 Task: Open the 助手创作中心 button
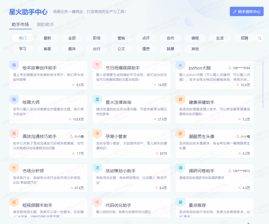tap(246, 11)
